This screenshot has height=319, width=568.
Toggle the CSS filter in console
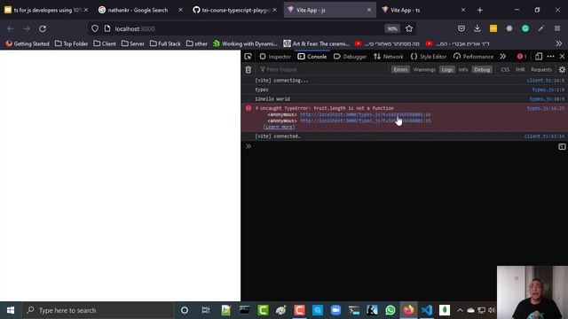pyautogui.click(x=505, y=69)
